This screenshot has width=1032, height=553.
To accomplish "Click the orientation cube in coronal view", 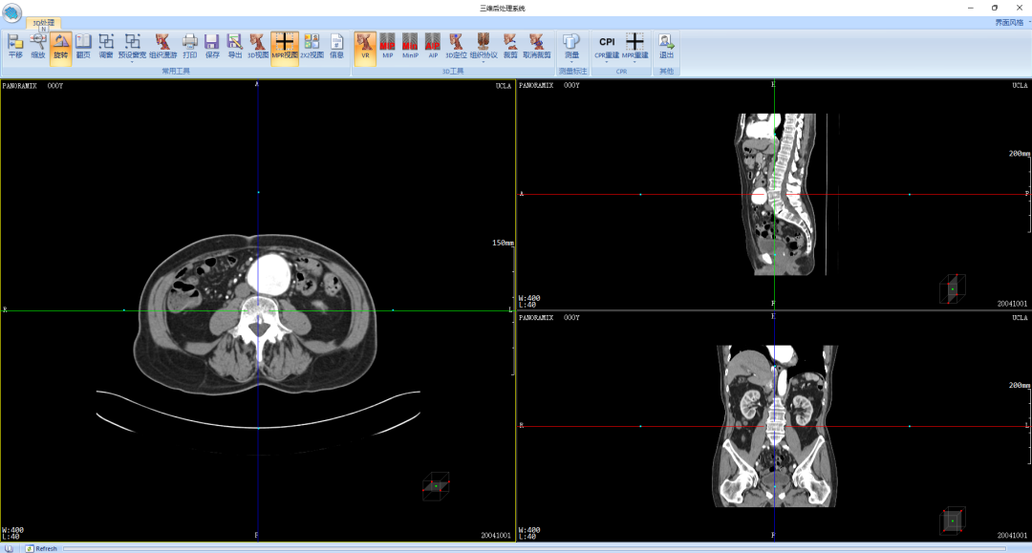I will tap(953, 521).
